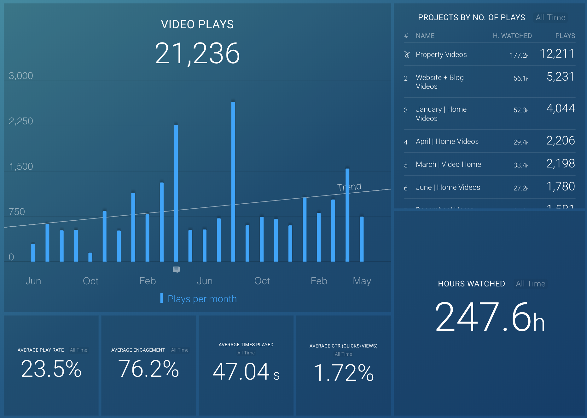Click the 5,231 plays value
This screenshot has width=587, height=418.
pos(561,77)
